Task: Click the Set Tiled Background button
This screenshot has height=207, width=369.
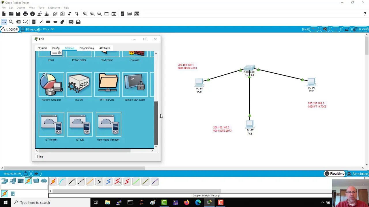Action: tap(347, 29)
